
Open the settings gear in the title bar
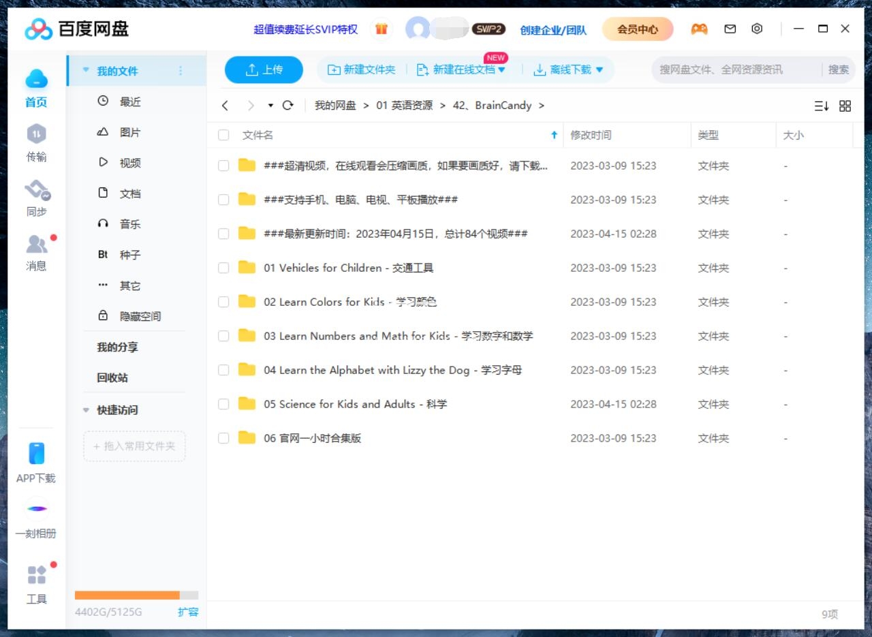(756, 29)
